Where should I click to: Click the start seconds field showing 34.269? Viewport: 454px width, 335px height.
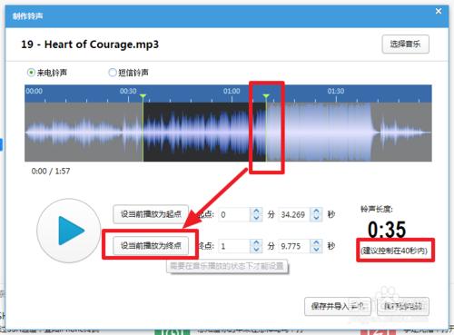click(x=294, y=214)
